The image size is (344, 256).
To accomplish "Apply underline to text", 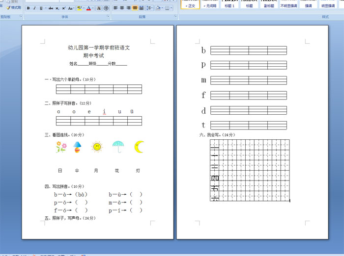I will pos(41,8).
